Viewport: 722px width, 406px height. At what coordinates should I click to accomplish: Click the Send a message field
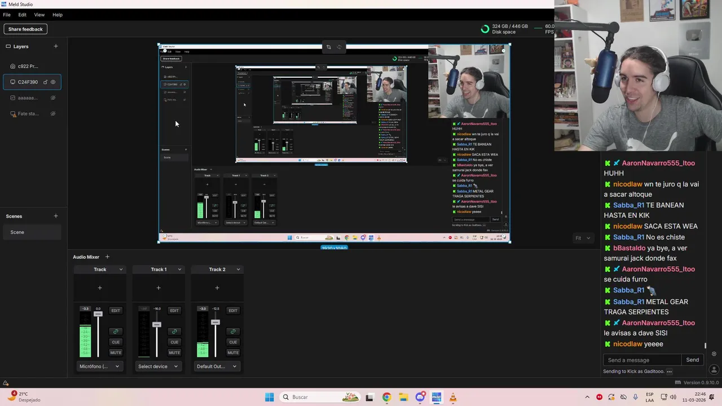tap(642, 360)
